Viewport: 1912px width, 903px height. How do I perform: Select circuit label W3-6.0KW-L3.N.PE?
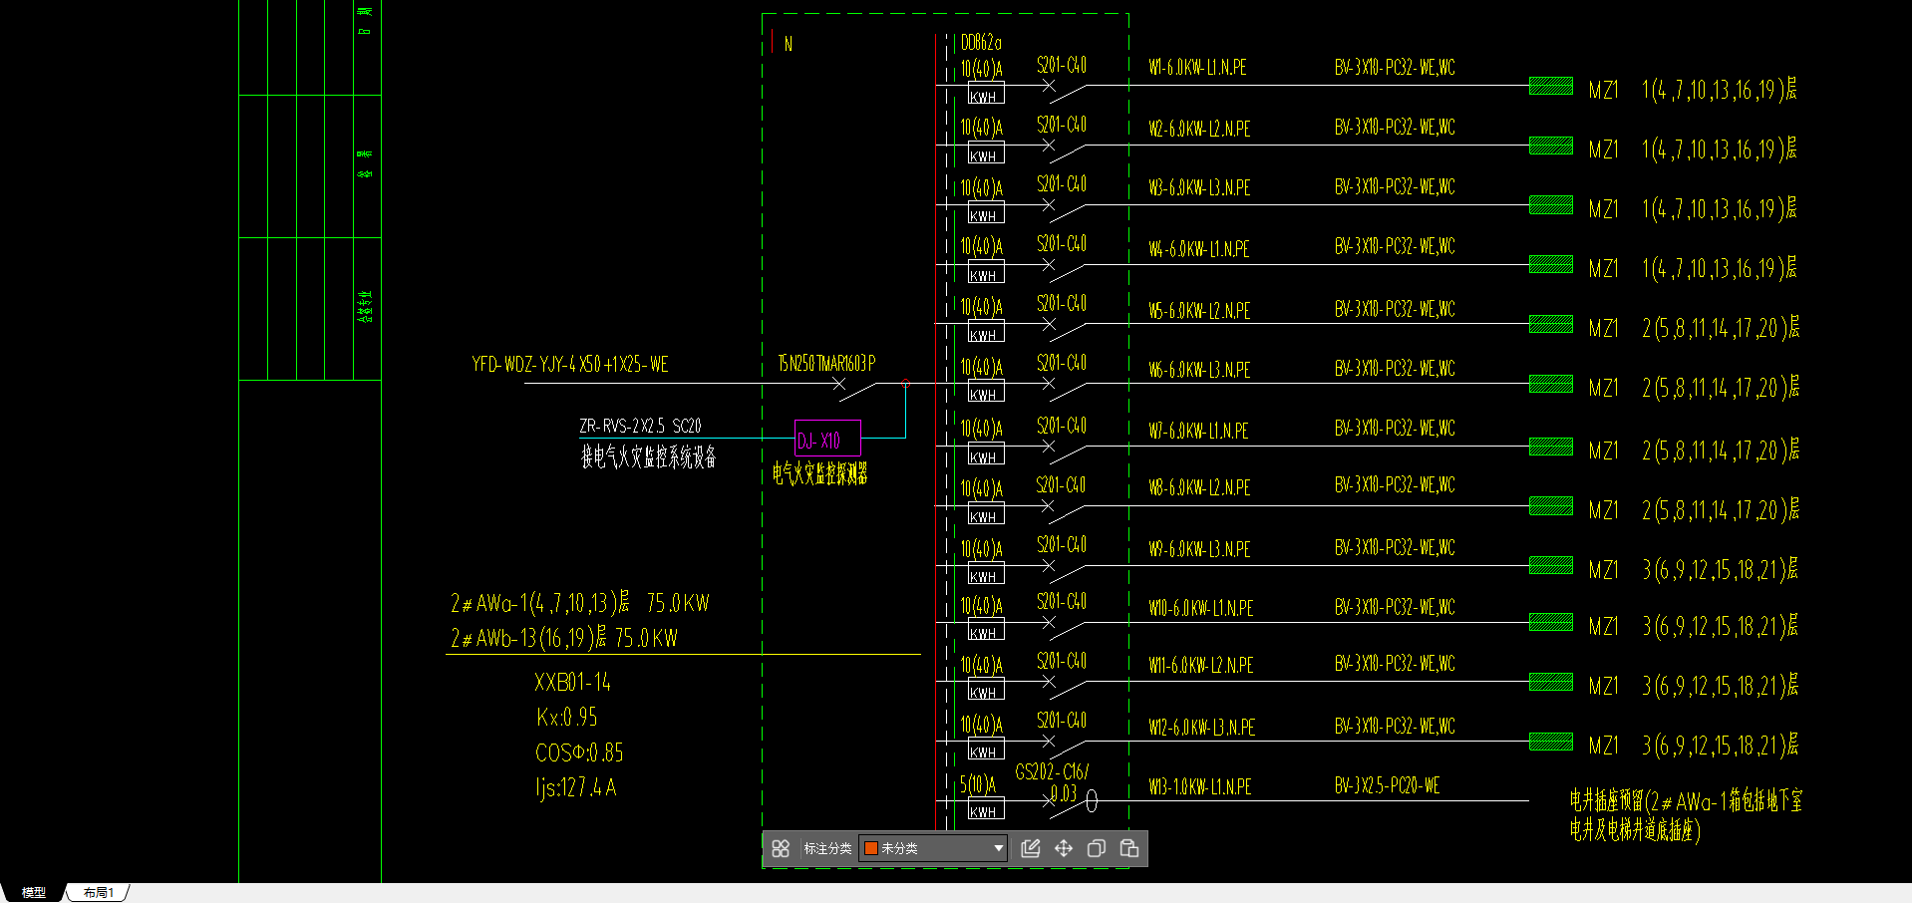(1199, 188)
